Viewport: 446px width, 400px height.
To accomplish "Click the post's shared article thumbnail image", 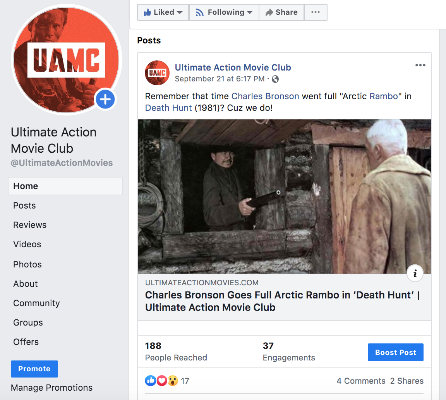I will pos(285,196).
